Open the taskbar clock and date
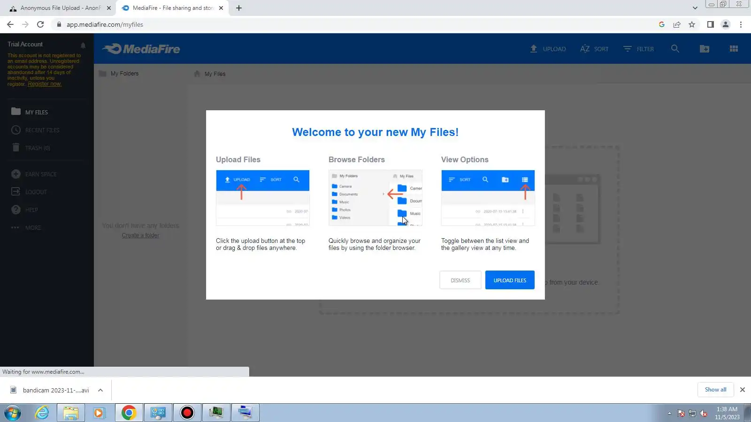Screen dimensions: 751x422 [x=727, y=413]
